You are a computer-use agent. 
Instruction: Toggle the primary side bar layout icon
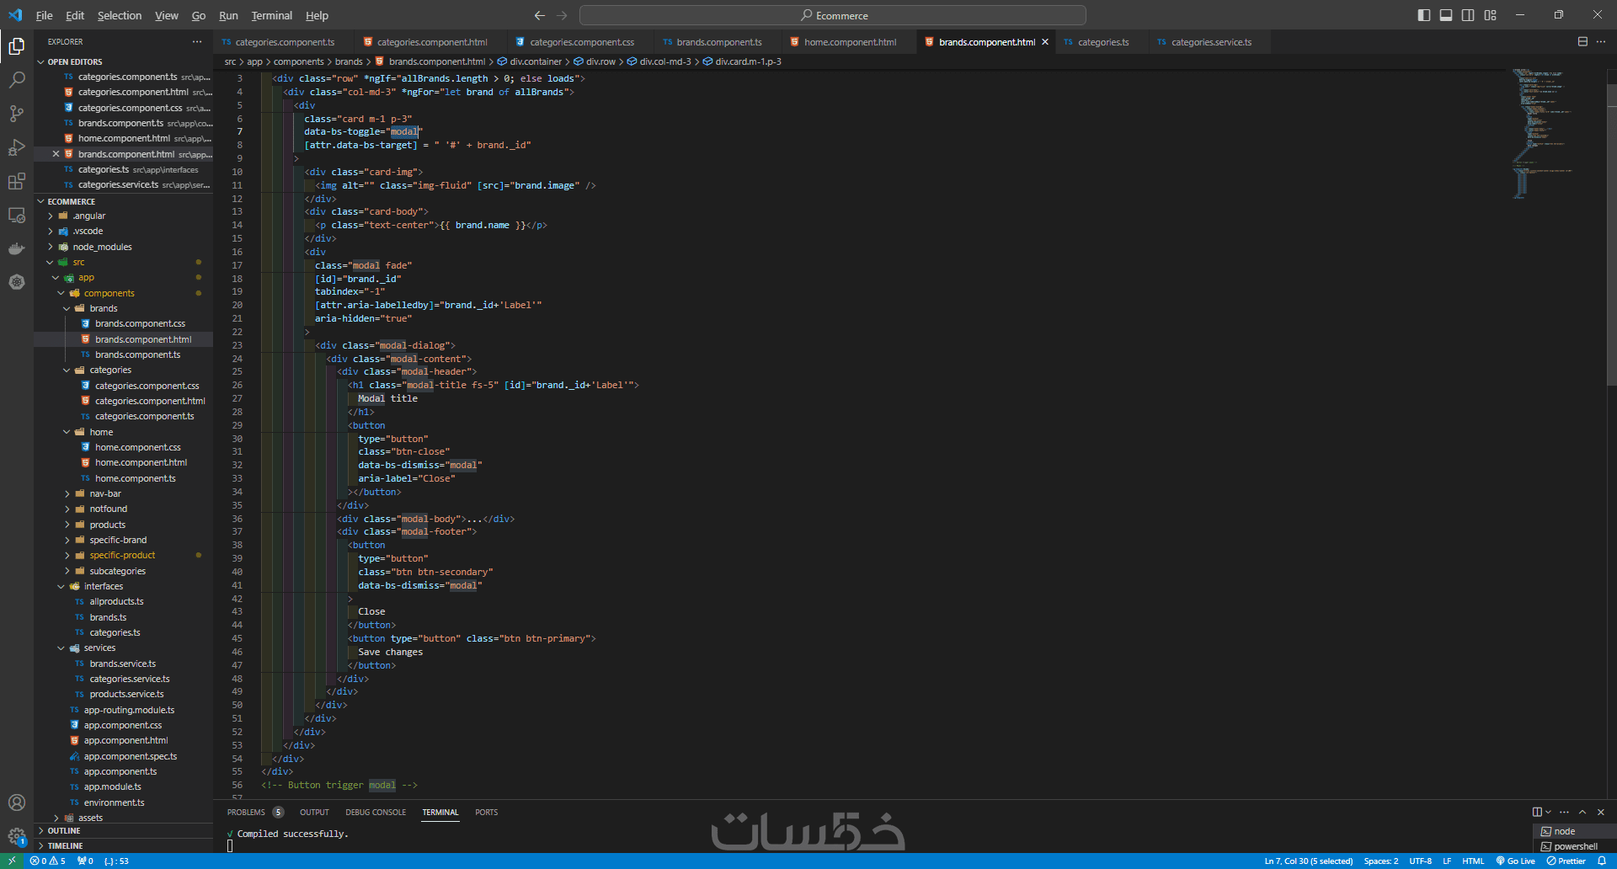(1424, 15)
